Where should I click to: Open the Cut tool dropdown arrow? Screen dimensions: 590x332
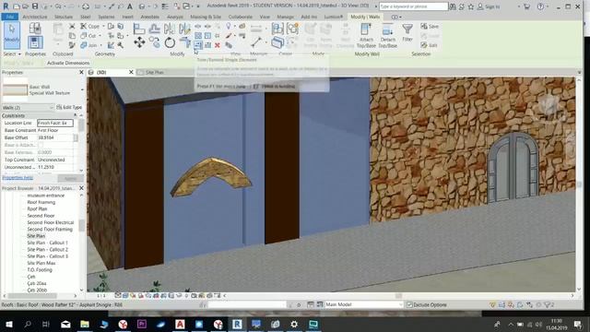[100, 36]
